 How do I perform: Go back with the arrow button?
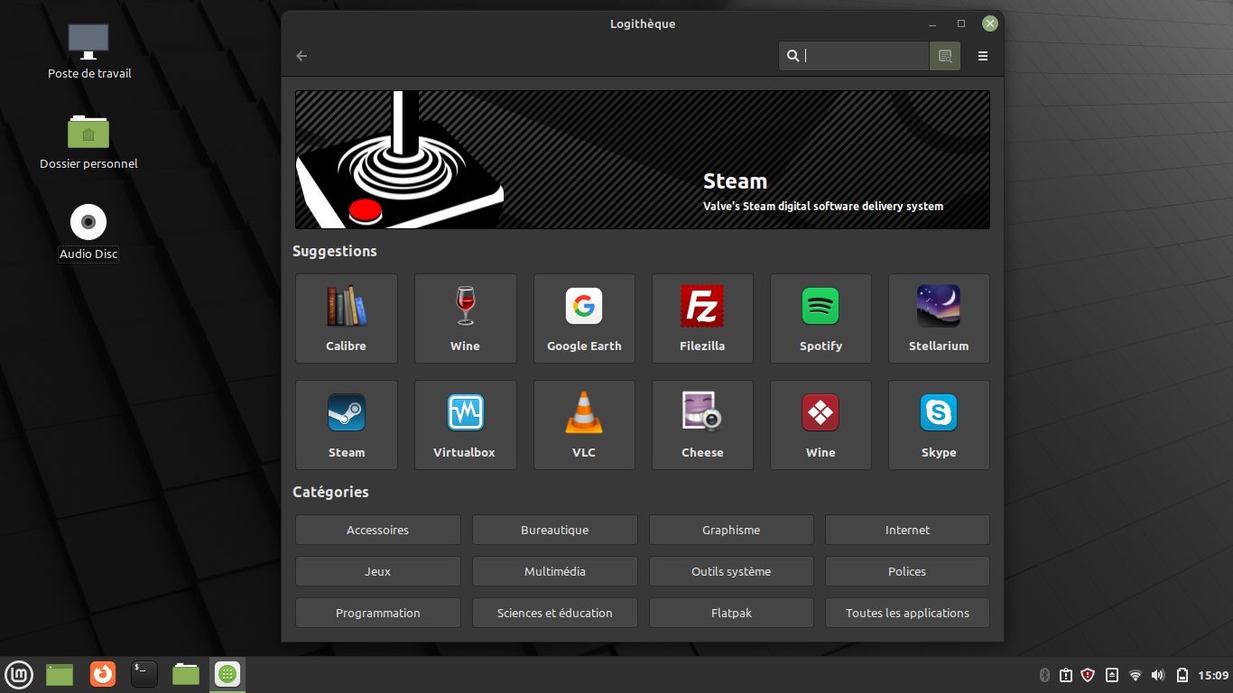coord(301,56)
